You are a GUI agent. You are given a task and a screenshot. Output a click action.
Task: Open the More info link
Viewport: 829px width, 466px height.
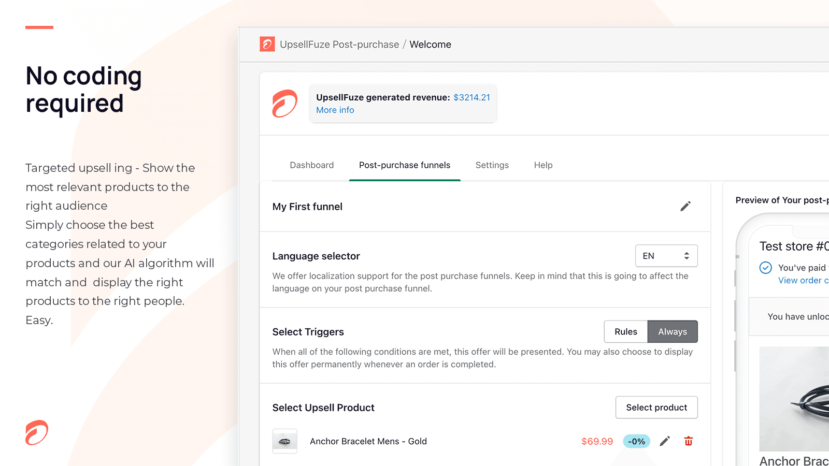(x=335, y=110)
